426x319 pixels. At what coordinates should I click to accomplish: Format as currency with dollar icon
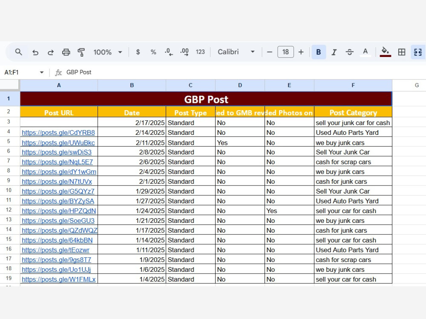tap(138, 52)
